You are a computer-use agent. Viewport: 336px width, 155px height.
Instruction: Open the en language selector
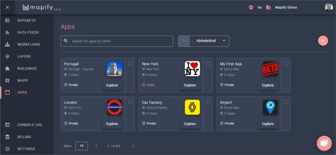point(260,8)
